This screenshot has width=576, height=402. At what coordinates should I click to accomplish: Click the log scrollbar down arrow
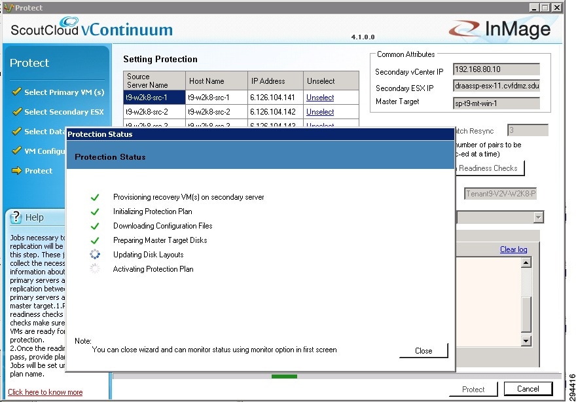(526, 341)
